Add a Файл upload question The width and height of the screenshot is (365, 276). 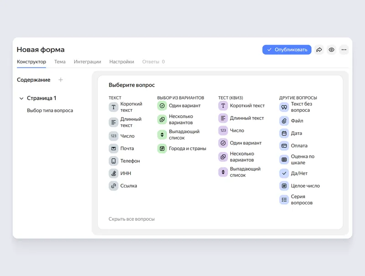pyautogui.click(x=292, y=121)
